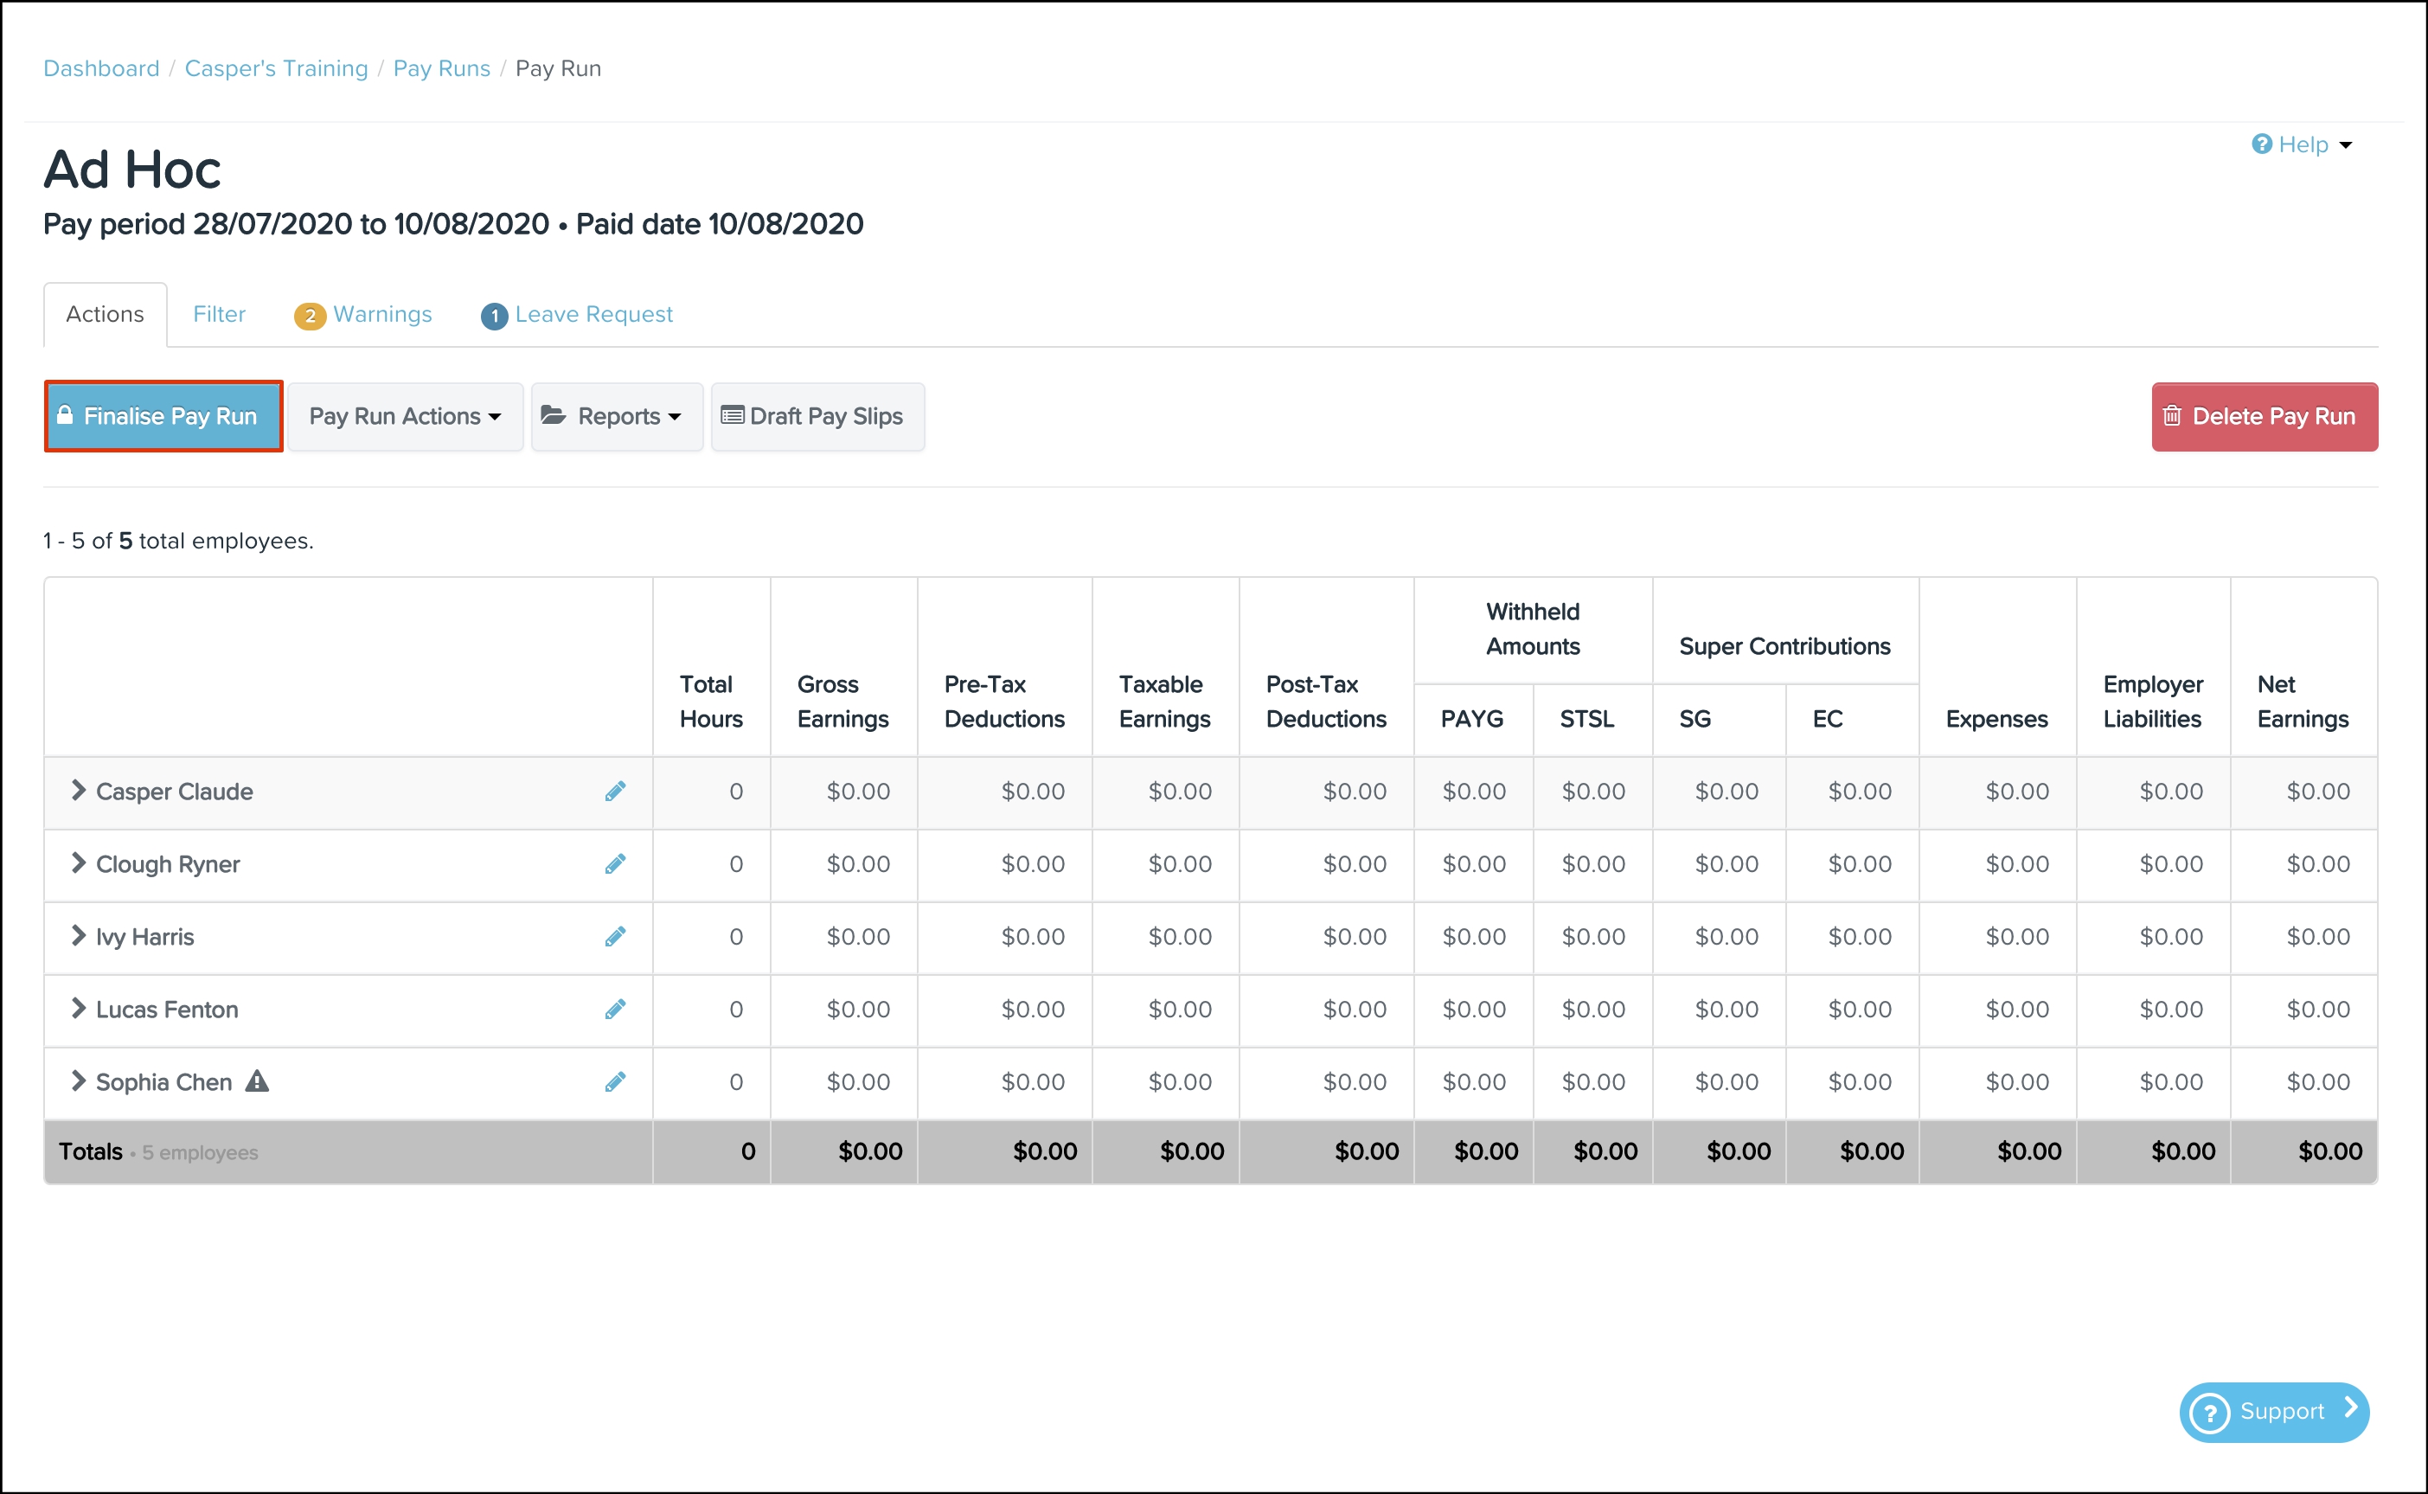Click warning triangle beside Sophia Chen
Screen dimensions: 2428x1494
[257, 1081]
